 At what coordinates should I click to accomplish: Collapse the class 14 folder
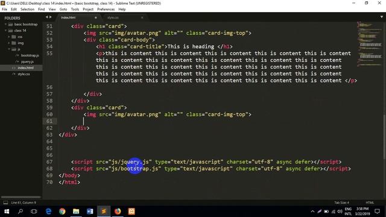click(5, 31)
